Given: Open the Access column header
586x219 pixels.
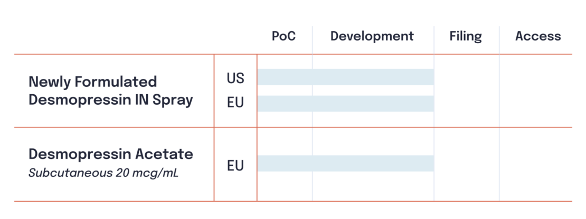Looking at the screenshot, I should pyautogui.click(x=538, y=36).
